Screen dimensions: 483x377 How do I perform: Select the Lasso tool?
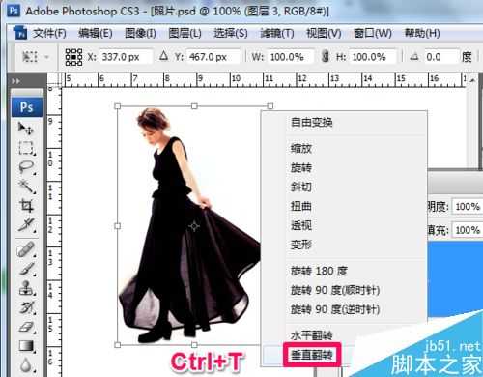tap(26, 167)
